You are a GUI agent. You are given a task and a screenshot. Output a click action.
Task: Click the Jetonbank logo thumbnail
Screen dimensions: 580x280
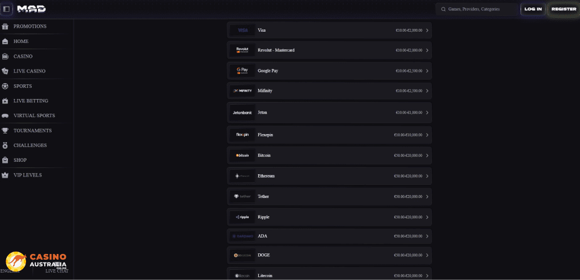(242, 113)
